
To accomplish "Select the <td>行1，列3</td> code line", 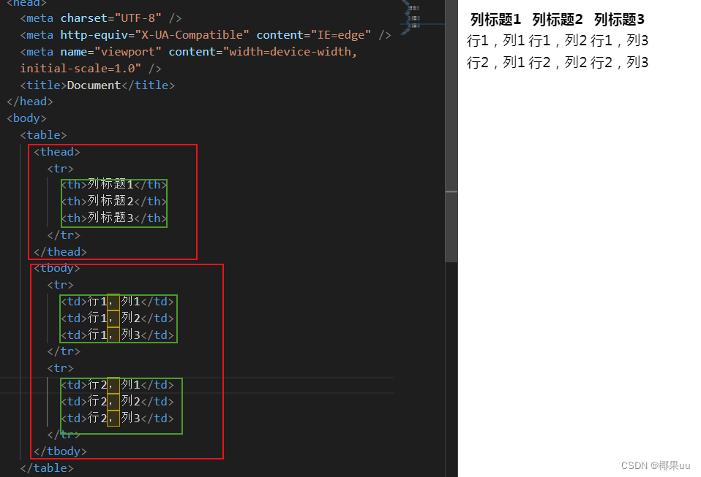I will [117, 335].
